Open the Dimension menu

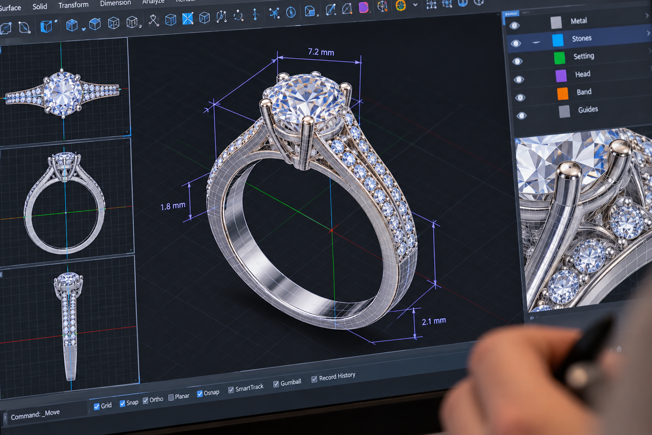pos(115,3)
